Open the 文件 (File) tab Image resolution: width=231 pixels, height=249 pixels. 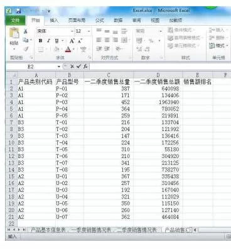point(15,21)
